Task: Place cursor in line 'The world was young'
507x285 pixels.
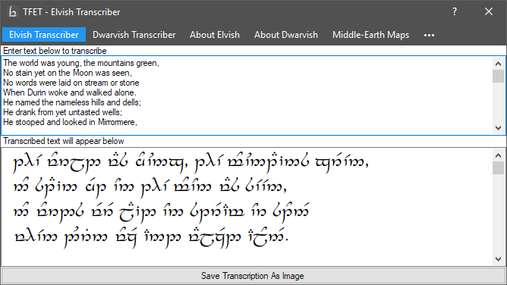Action: coord(81,63)
